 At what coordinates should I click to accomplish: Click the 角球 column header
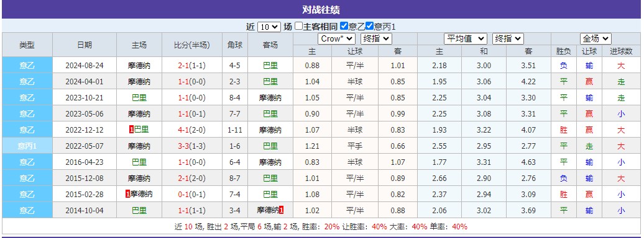235,45
